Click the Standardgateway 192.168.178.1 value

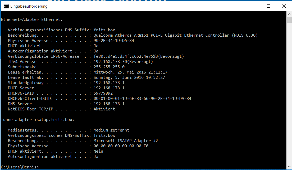tap(109, 82)
